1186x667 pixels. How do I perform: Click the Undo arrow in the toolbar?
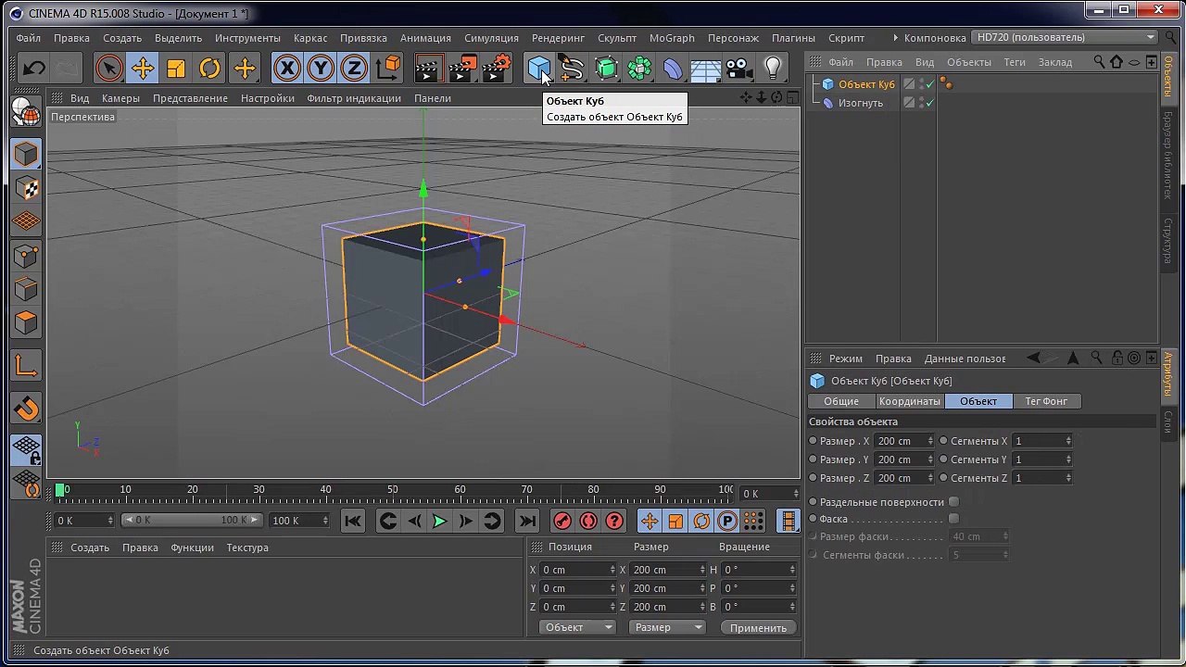34,68
